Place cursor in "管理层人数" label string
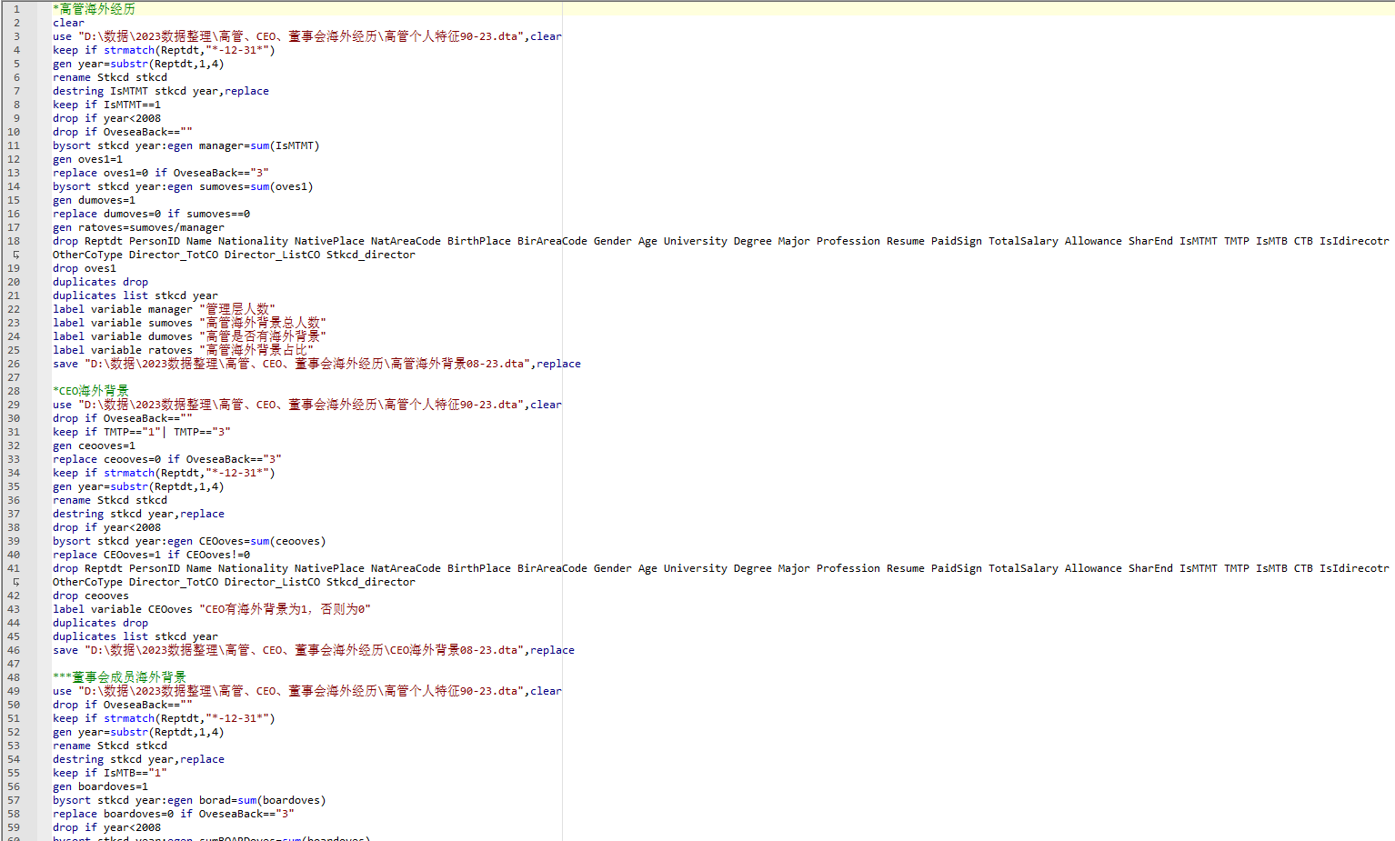 pos(237,309)
